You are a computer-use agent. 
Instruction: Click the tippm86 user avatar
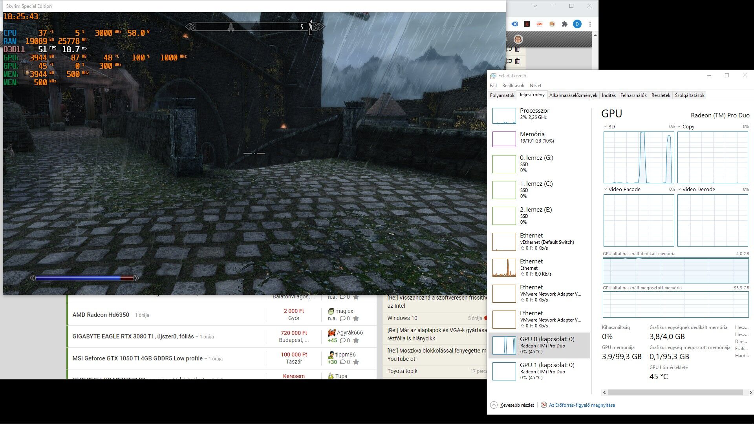click(331, 355)
